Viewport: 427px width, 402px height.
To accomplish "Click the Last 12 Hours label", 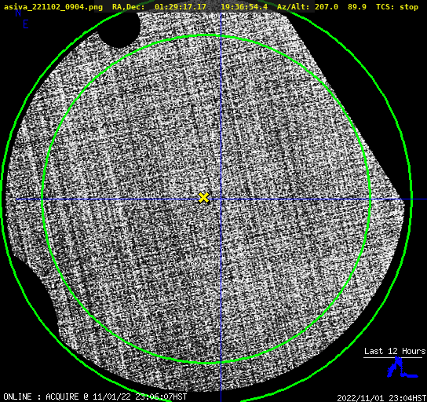I will point(395,351).
